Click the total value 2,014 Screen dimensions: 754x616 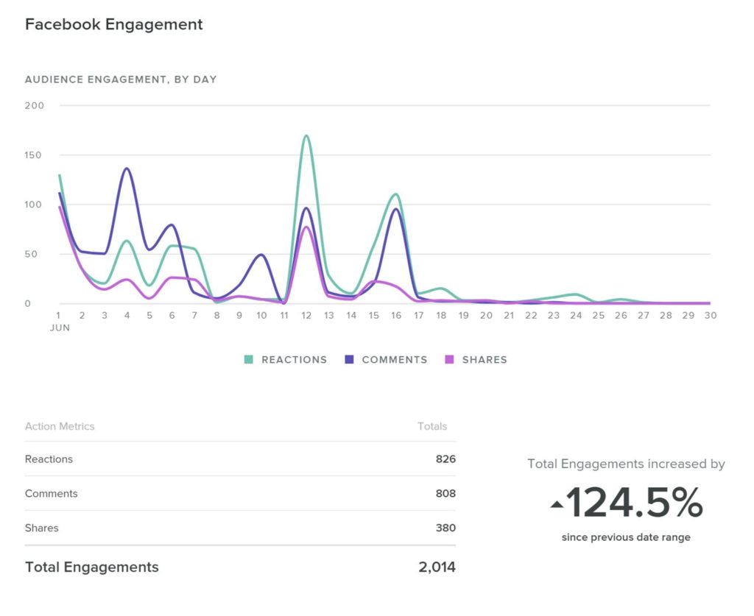pos(437,567)
